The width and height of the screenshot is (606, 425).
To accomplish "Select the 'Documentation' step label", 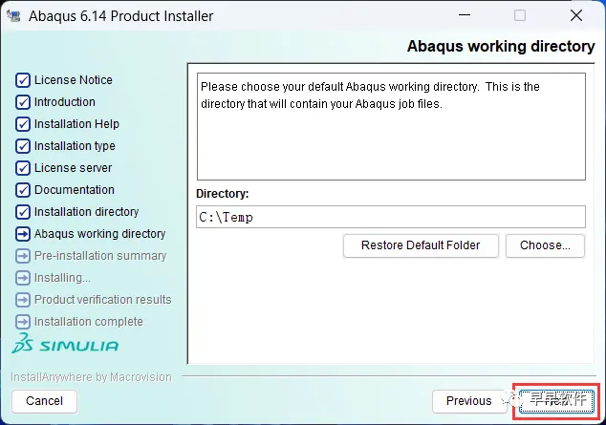I will pos(75,190).
